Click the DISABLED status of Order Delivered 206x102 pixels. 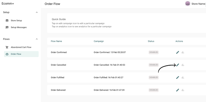(154, 90)
